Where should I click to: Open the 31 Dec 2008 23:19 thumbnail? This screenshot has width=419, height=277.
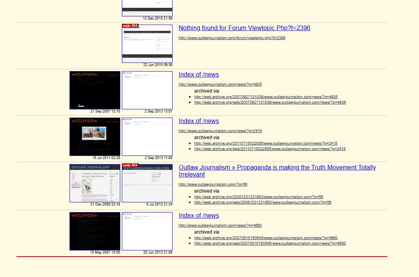tap(95, 183)
